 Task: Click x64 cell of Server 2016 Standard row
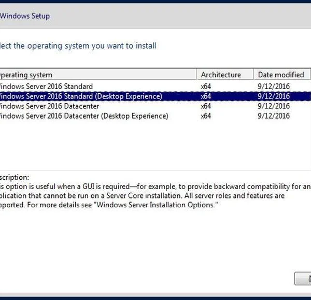206,87
